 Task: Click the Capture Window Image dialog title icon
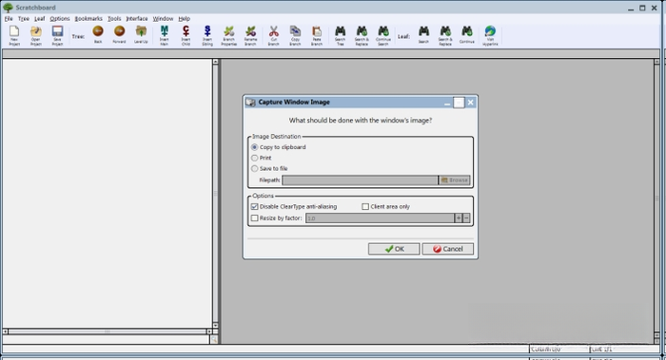(250, 103)
